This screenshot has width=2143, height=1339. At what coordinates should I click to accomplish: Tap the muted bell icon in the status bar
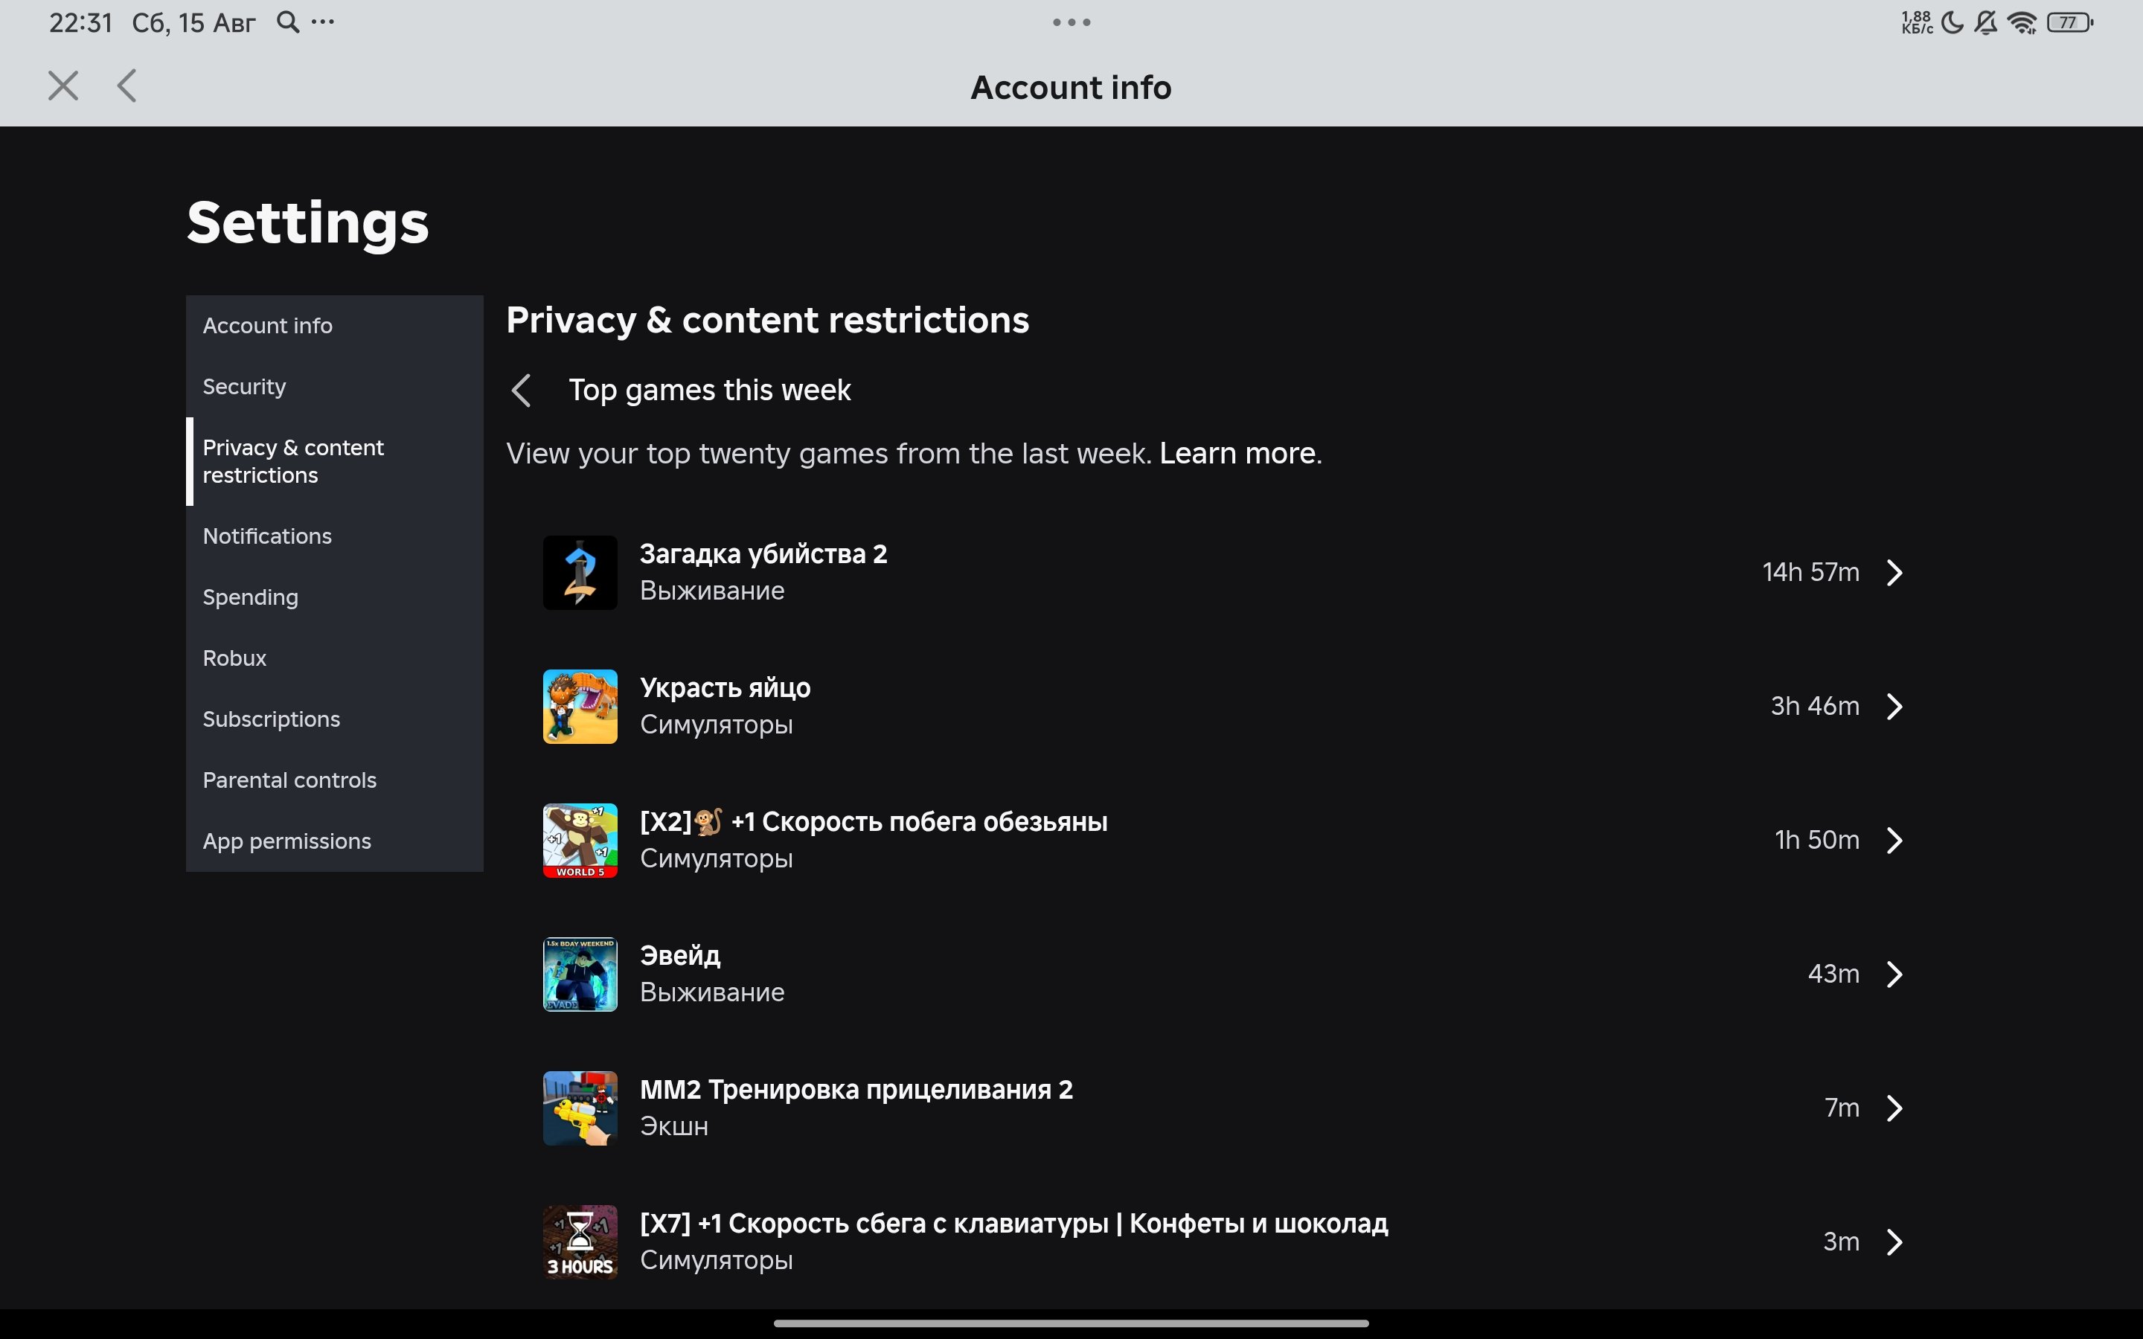coord(1986,23)
